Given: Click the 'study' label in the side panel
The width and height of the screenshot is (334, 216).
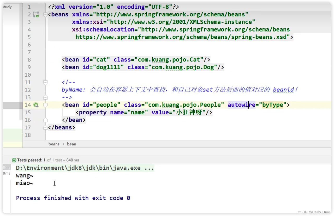Looking at the screenshot, I should point(7,7).
